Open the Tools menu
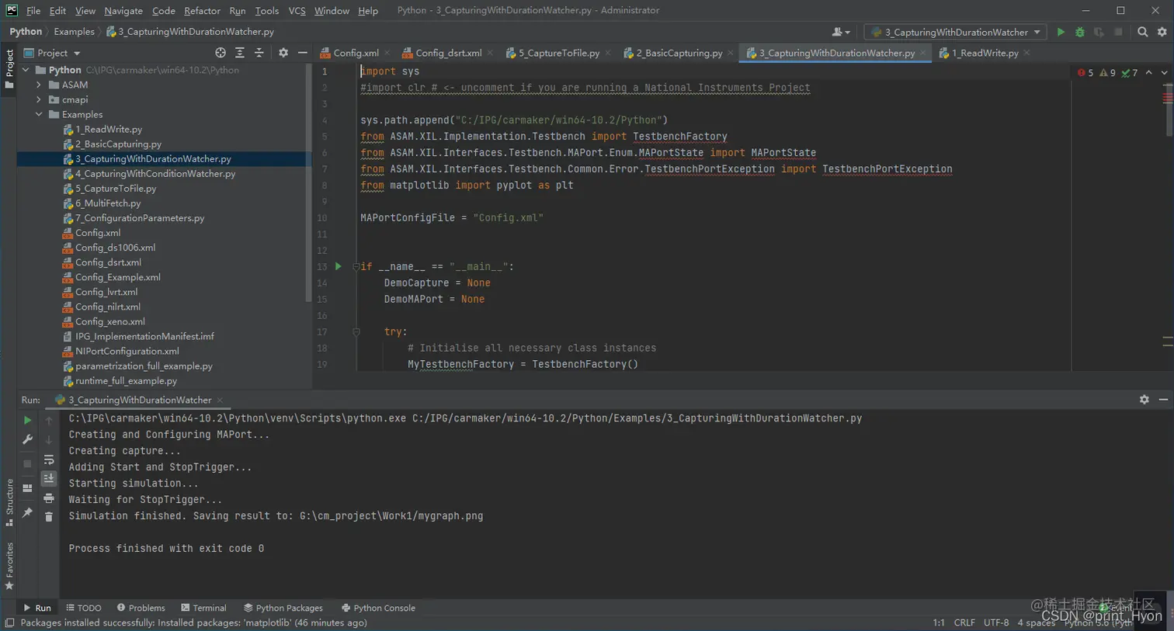 coord(266,11)
